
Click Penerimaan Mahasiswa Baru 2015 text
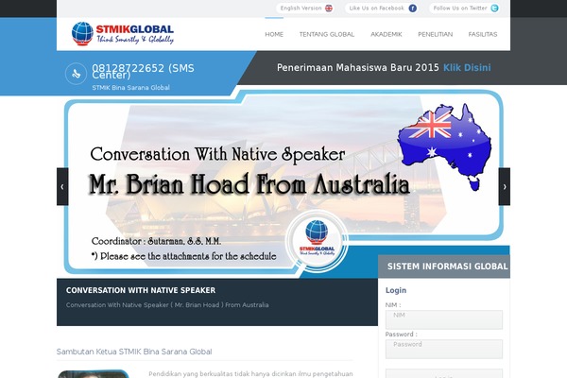358,68
